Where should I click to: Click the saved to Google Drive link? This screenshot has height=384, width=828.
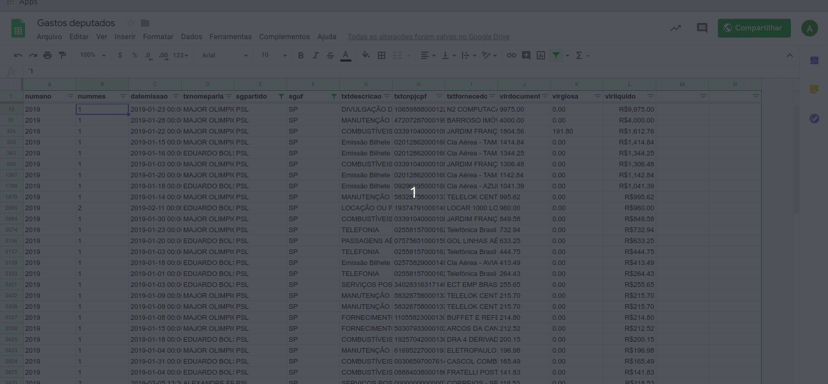pos(429,37)
